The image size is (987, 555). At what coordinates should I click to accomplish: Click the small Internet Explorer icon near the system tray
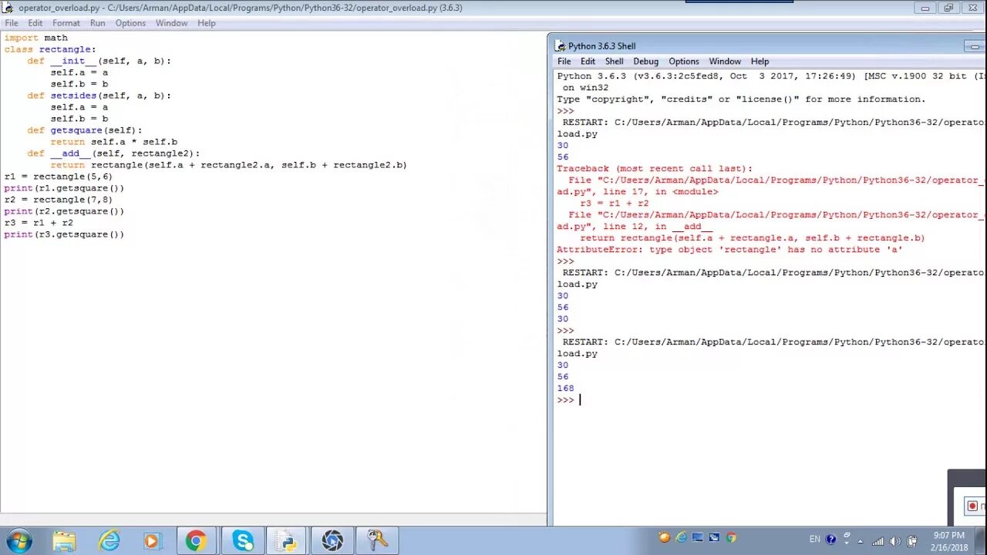point(682,538)
